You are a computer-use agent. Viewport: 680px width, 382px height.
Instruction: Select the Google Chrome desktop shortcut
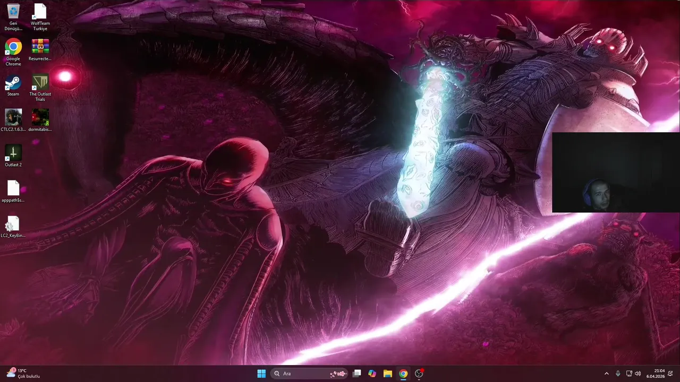pyautogui.click(x=13, y=52)
